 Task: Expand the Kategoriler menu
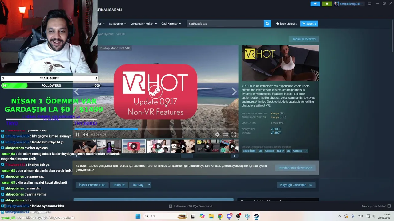coord(117,24)
